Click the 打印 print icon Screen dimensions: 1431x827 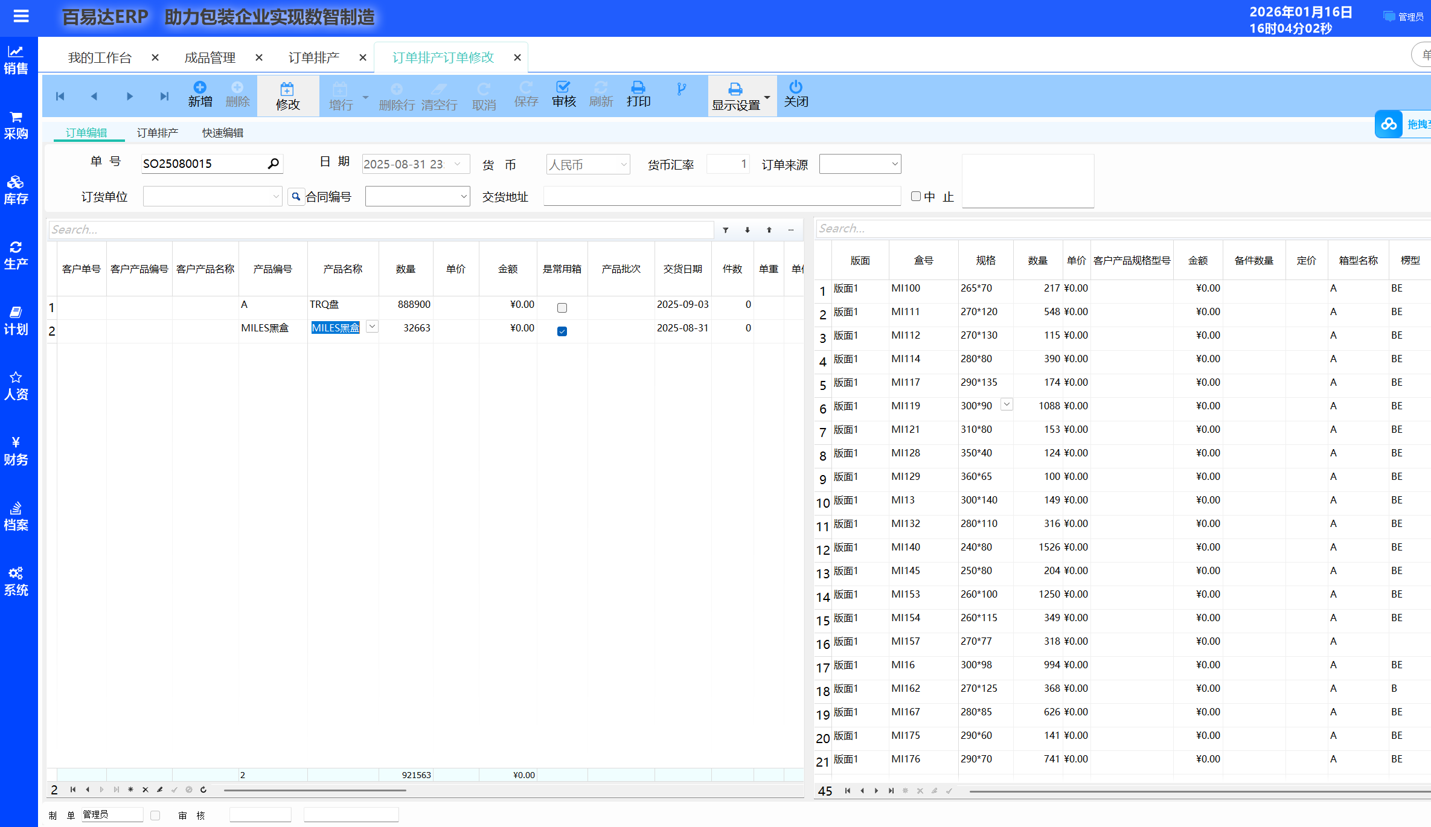click(x=638, y=88)
